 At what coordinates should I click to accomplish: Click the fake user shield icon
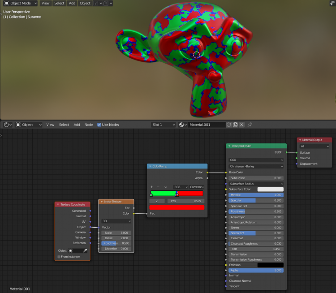(x=228, y=125)
